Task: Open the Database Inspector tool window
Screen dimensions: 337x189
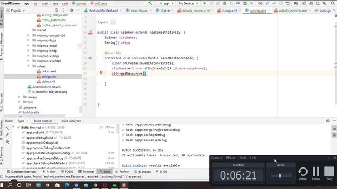Action: pyautogui.click(x=22, y=172)
